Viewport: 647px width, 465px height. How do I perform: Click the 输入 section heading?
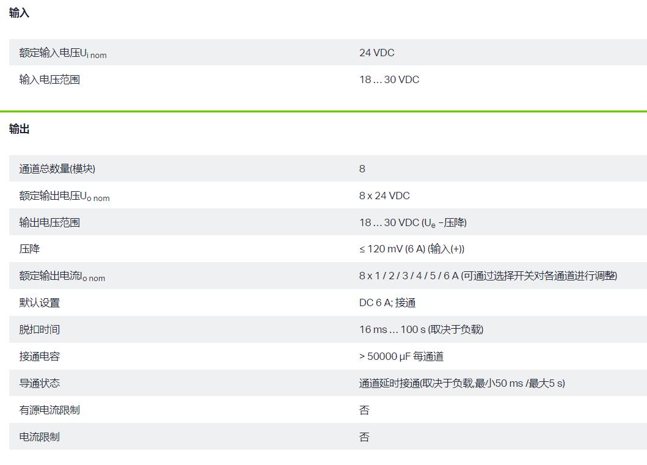(x=19, y=13)
